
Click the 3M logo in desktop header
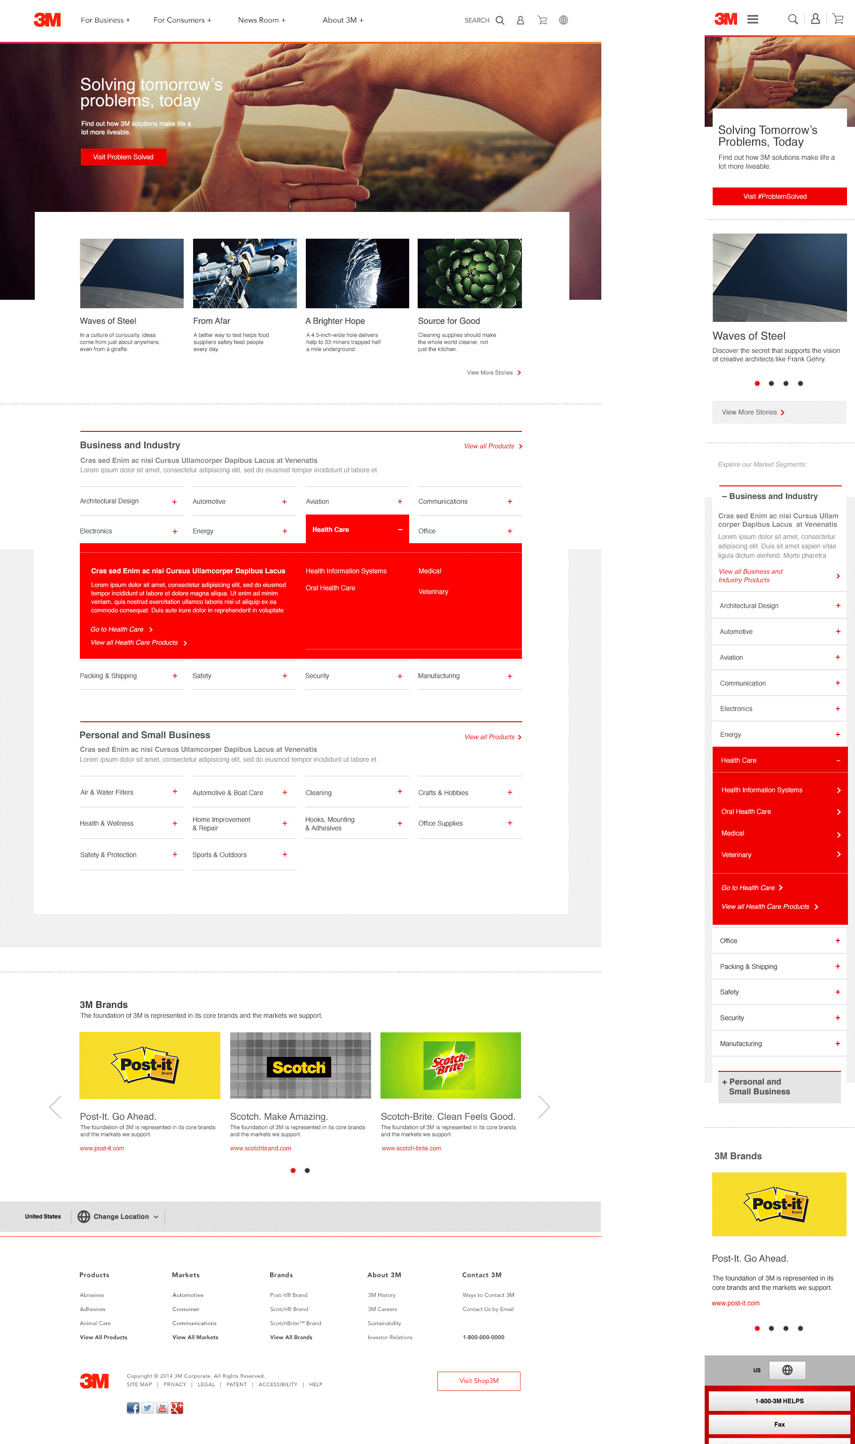tap(47, 20)
